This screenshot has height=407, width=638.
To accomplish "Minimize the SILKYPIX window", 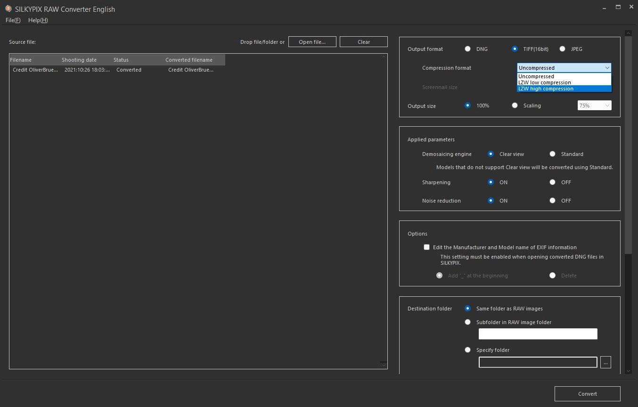I will (605, 7).
